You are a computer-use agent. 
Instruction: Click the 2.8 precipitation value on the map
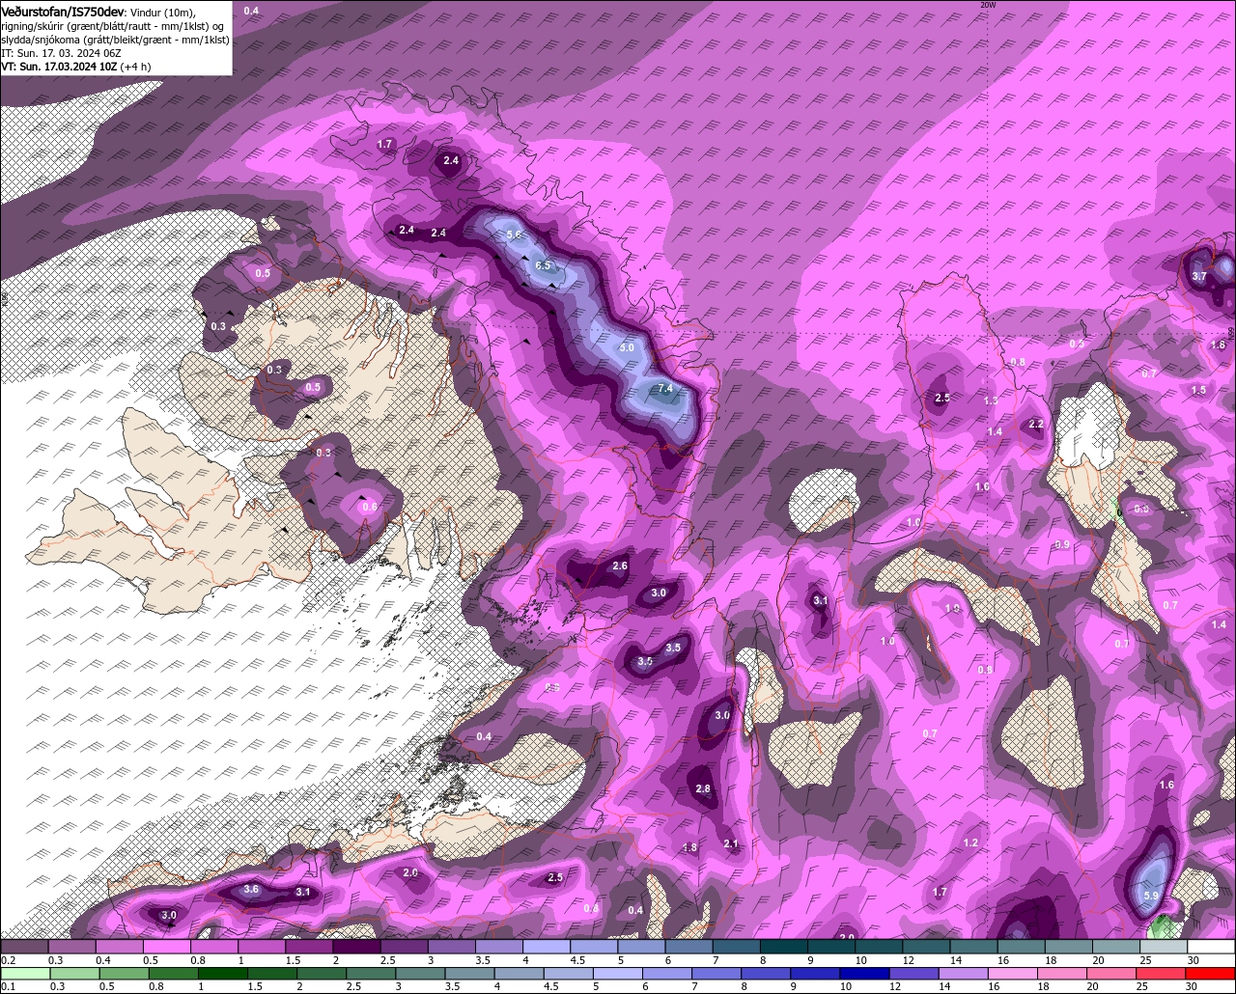tap(703, 788)
